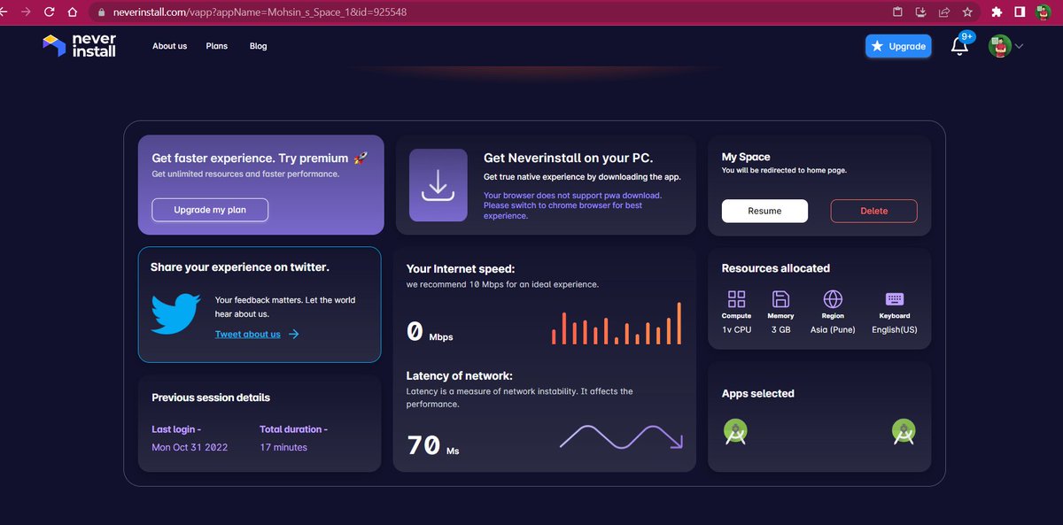Click the English(US) keyboard value
Screen dimensions: 1063x525
(895, 329)
